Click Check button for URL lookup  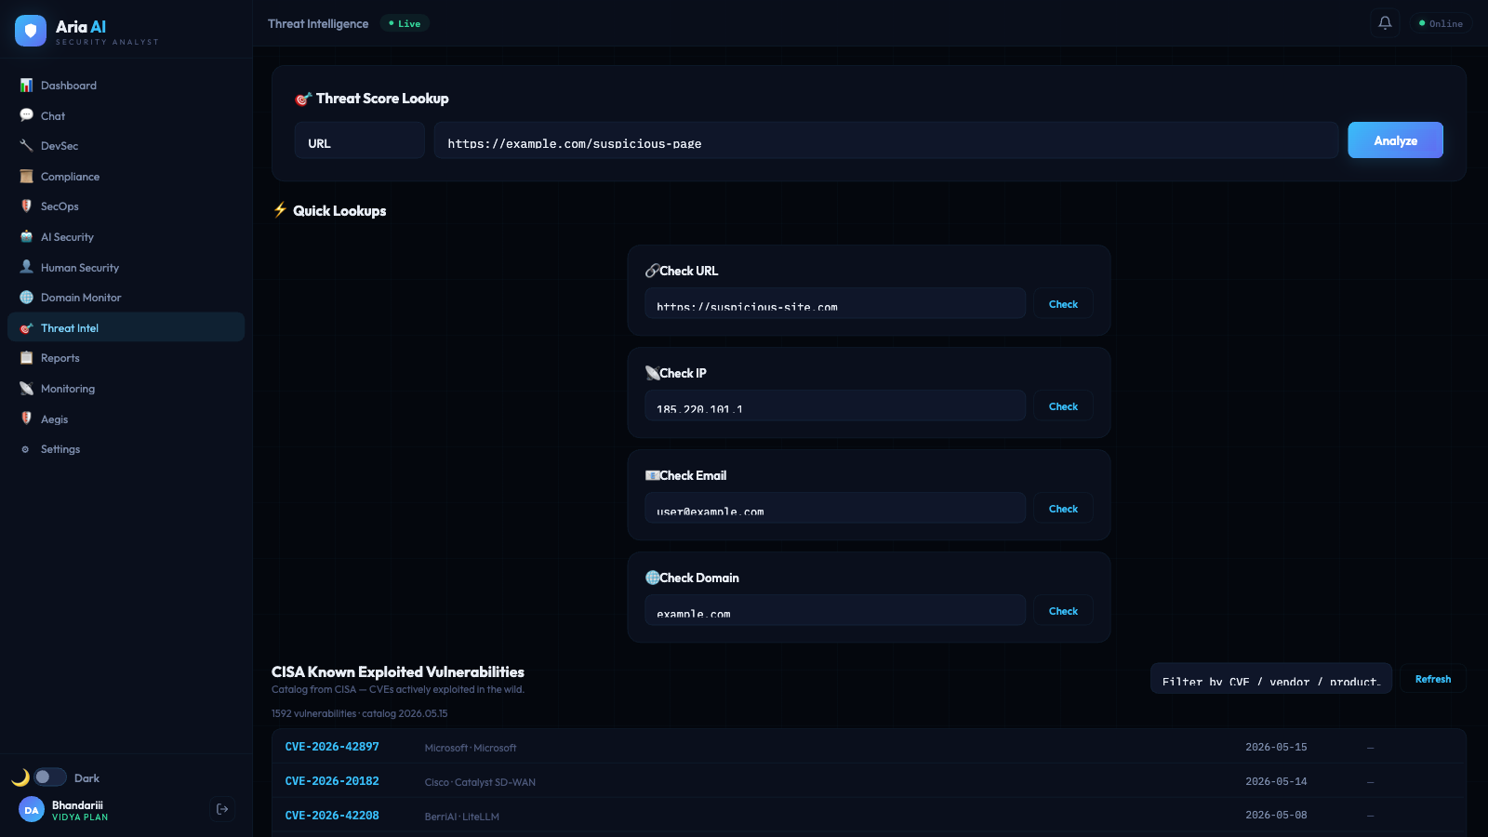point(1063,304)
